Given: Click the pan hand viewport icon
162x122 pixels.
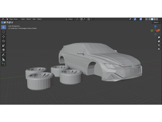Looking at the screenshot, I should 159,41.
